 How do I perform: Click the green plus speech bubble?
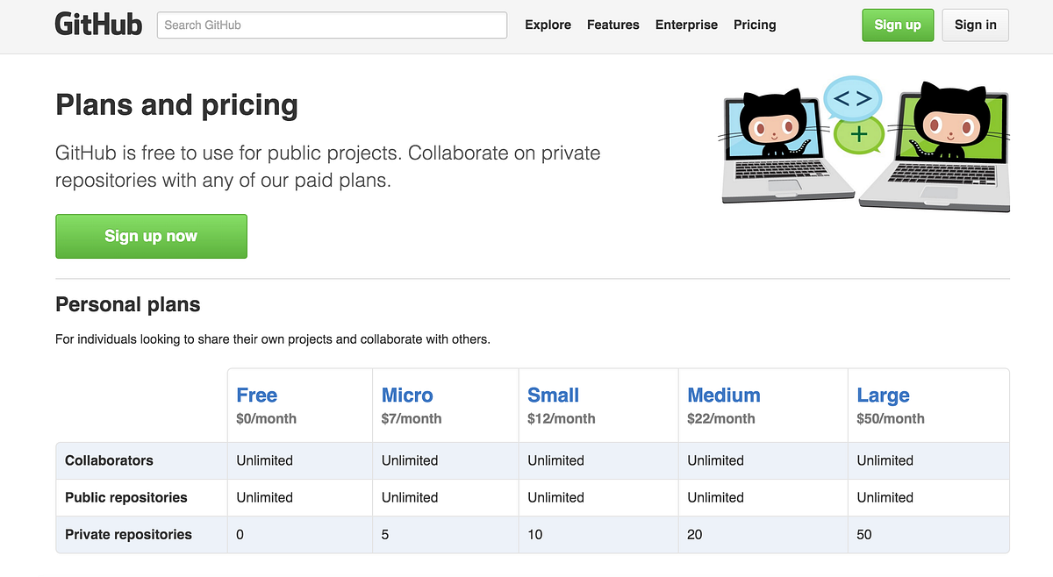tap(858, 135)
